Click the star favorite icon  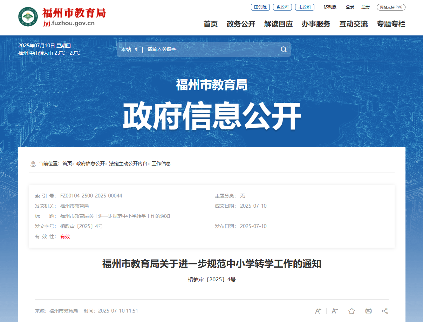tap(352, 311)
